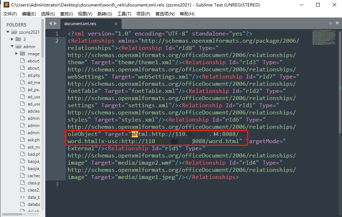Open the class2 file in sidebar

[x=33, y=190]
